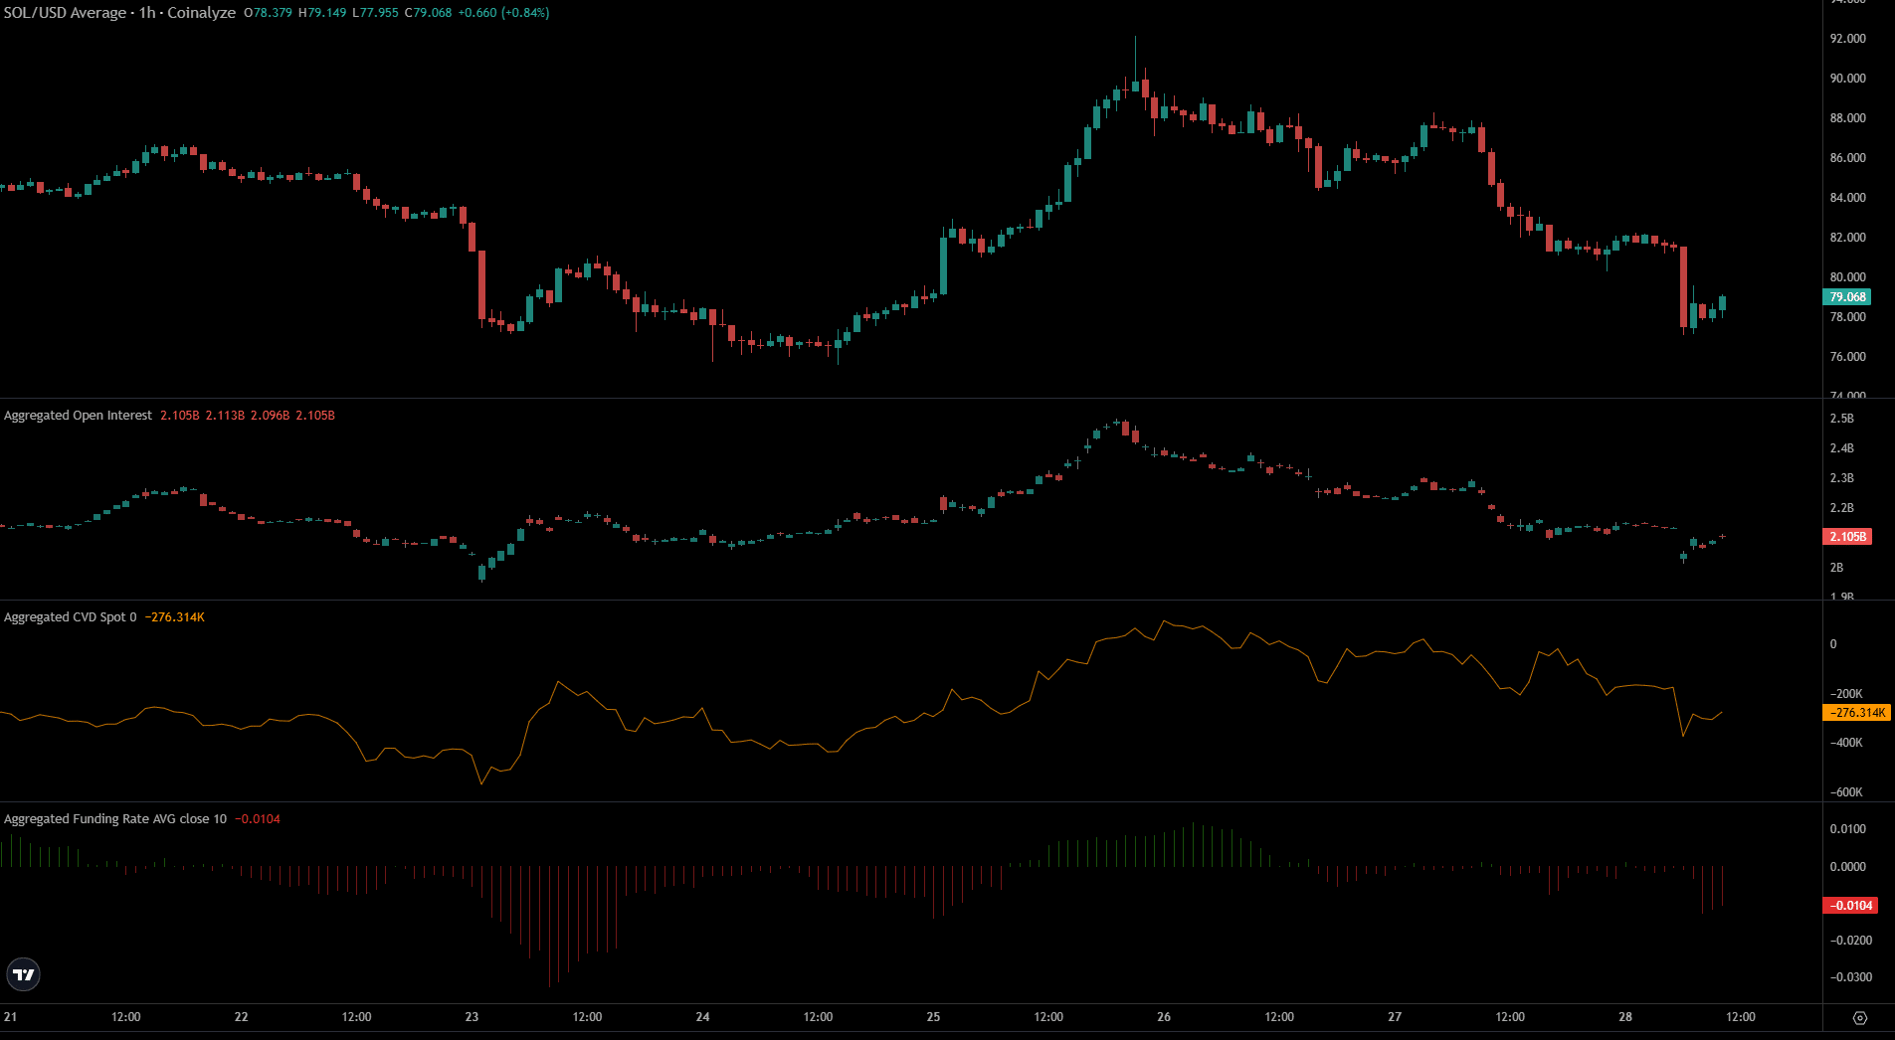Click the date label 23 on time axis

472,1017
